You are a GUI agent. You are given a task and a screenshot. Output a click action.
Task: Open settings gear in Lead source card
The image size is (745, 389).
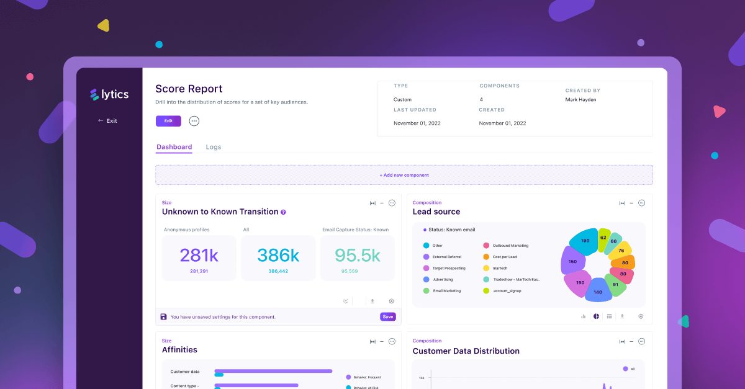[641, 316]
